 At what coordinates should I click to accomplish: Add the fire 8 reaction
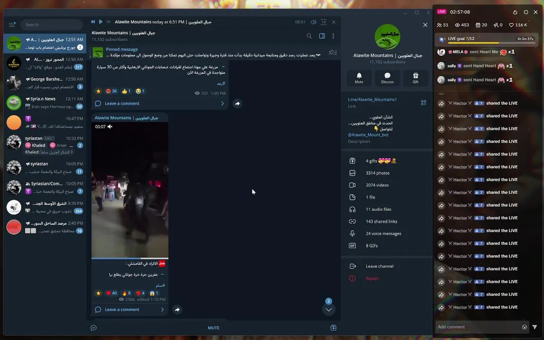pos(126,293)
